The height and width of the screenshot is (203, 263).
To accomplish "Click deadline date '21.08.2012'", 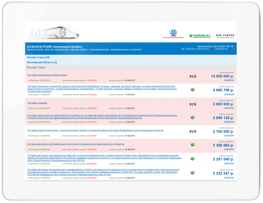I will pos(92,136).
